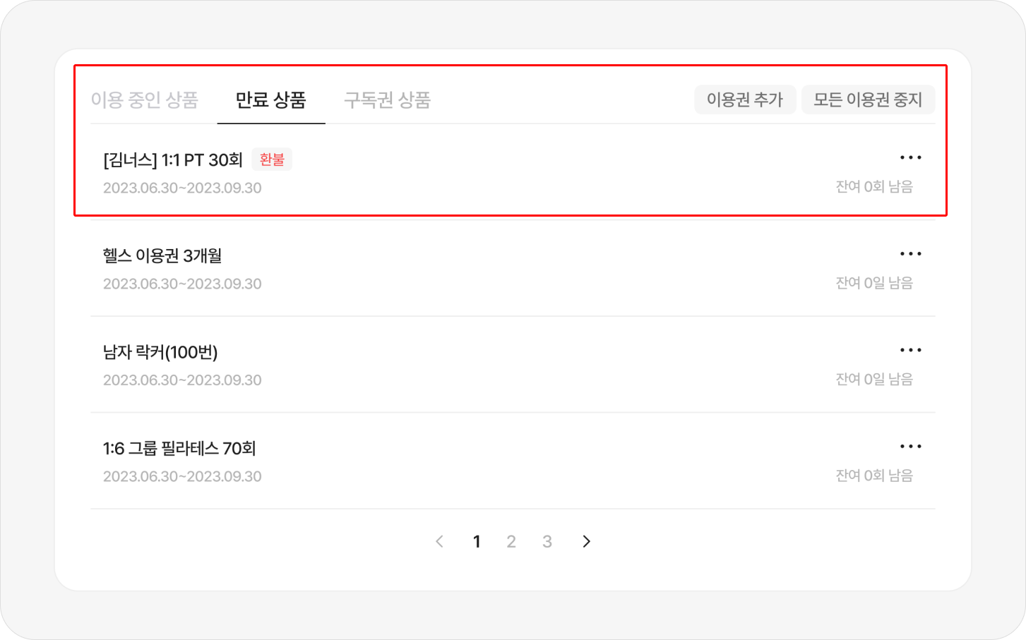1026x640 pixels.
Task: Select the 만료 상품 tab
Action: coord(270,100)
